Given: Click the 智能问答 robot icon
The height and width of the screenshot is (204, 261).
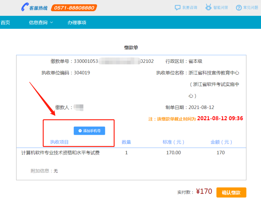Looking at the screenshot, I should 208,8.
